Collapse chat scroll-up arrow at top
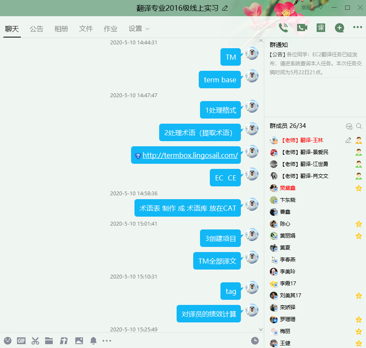Screen dimensions: 366x348 [x=261, y=41]
